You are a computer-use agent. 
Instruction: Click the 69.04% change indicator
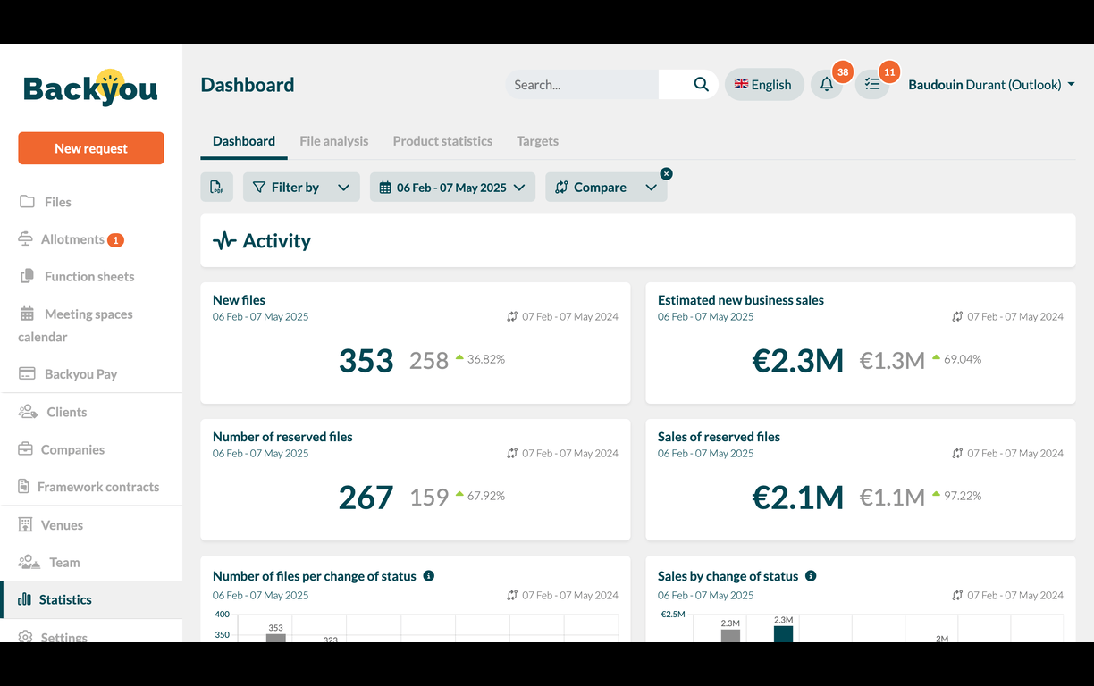coord(956,359)
